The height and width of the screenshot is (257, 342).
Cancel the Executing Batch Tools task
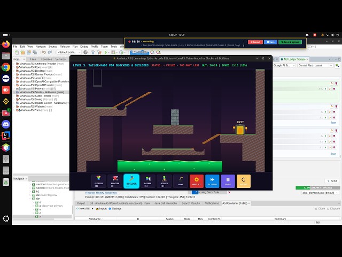tap(229, 193)
